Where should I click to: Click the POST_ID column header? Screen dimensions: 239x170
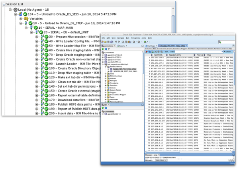pyautogui.click(x=200, y=55)
